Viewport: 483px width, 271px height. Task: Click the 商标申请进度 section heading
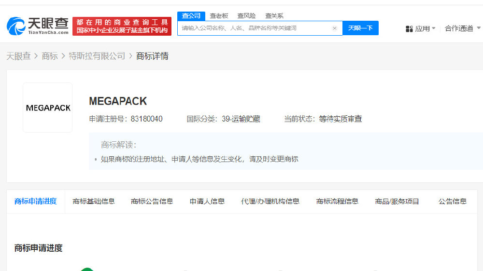(x=39, y=248)
